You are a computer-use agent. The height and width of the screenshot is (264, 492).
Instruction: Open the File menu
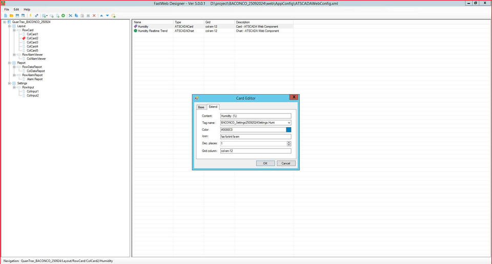click(7, 9)
